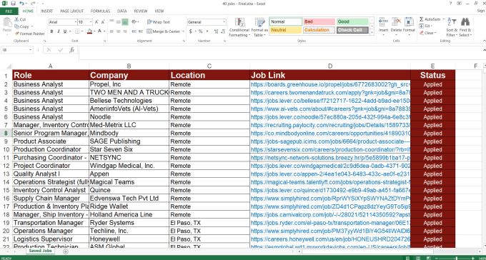Open the FILE tab
This screenshot has width=486, height=260.
coord(9,11)
